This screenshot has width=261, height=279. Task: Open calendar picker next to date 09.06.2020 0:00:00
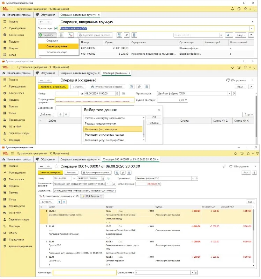[118, 93]
